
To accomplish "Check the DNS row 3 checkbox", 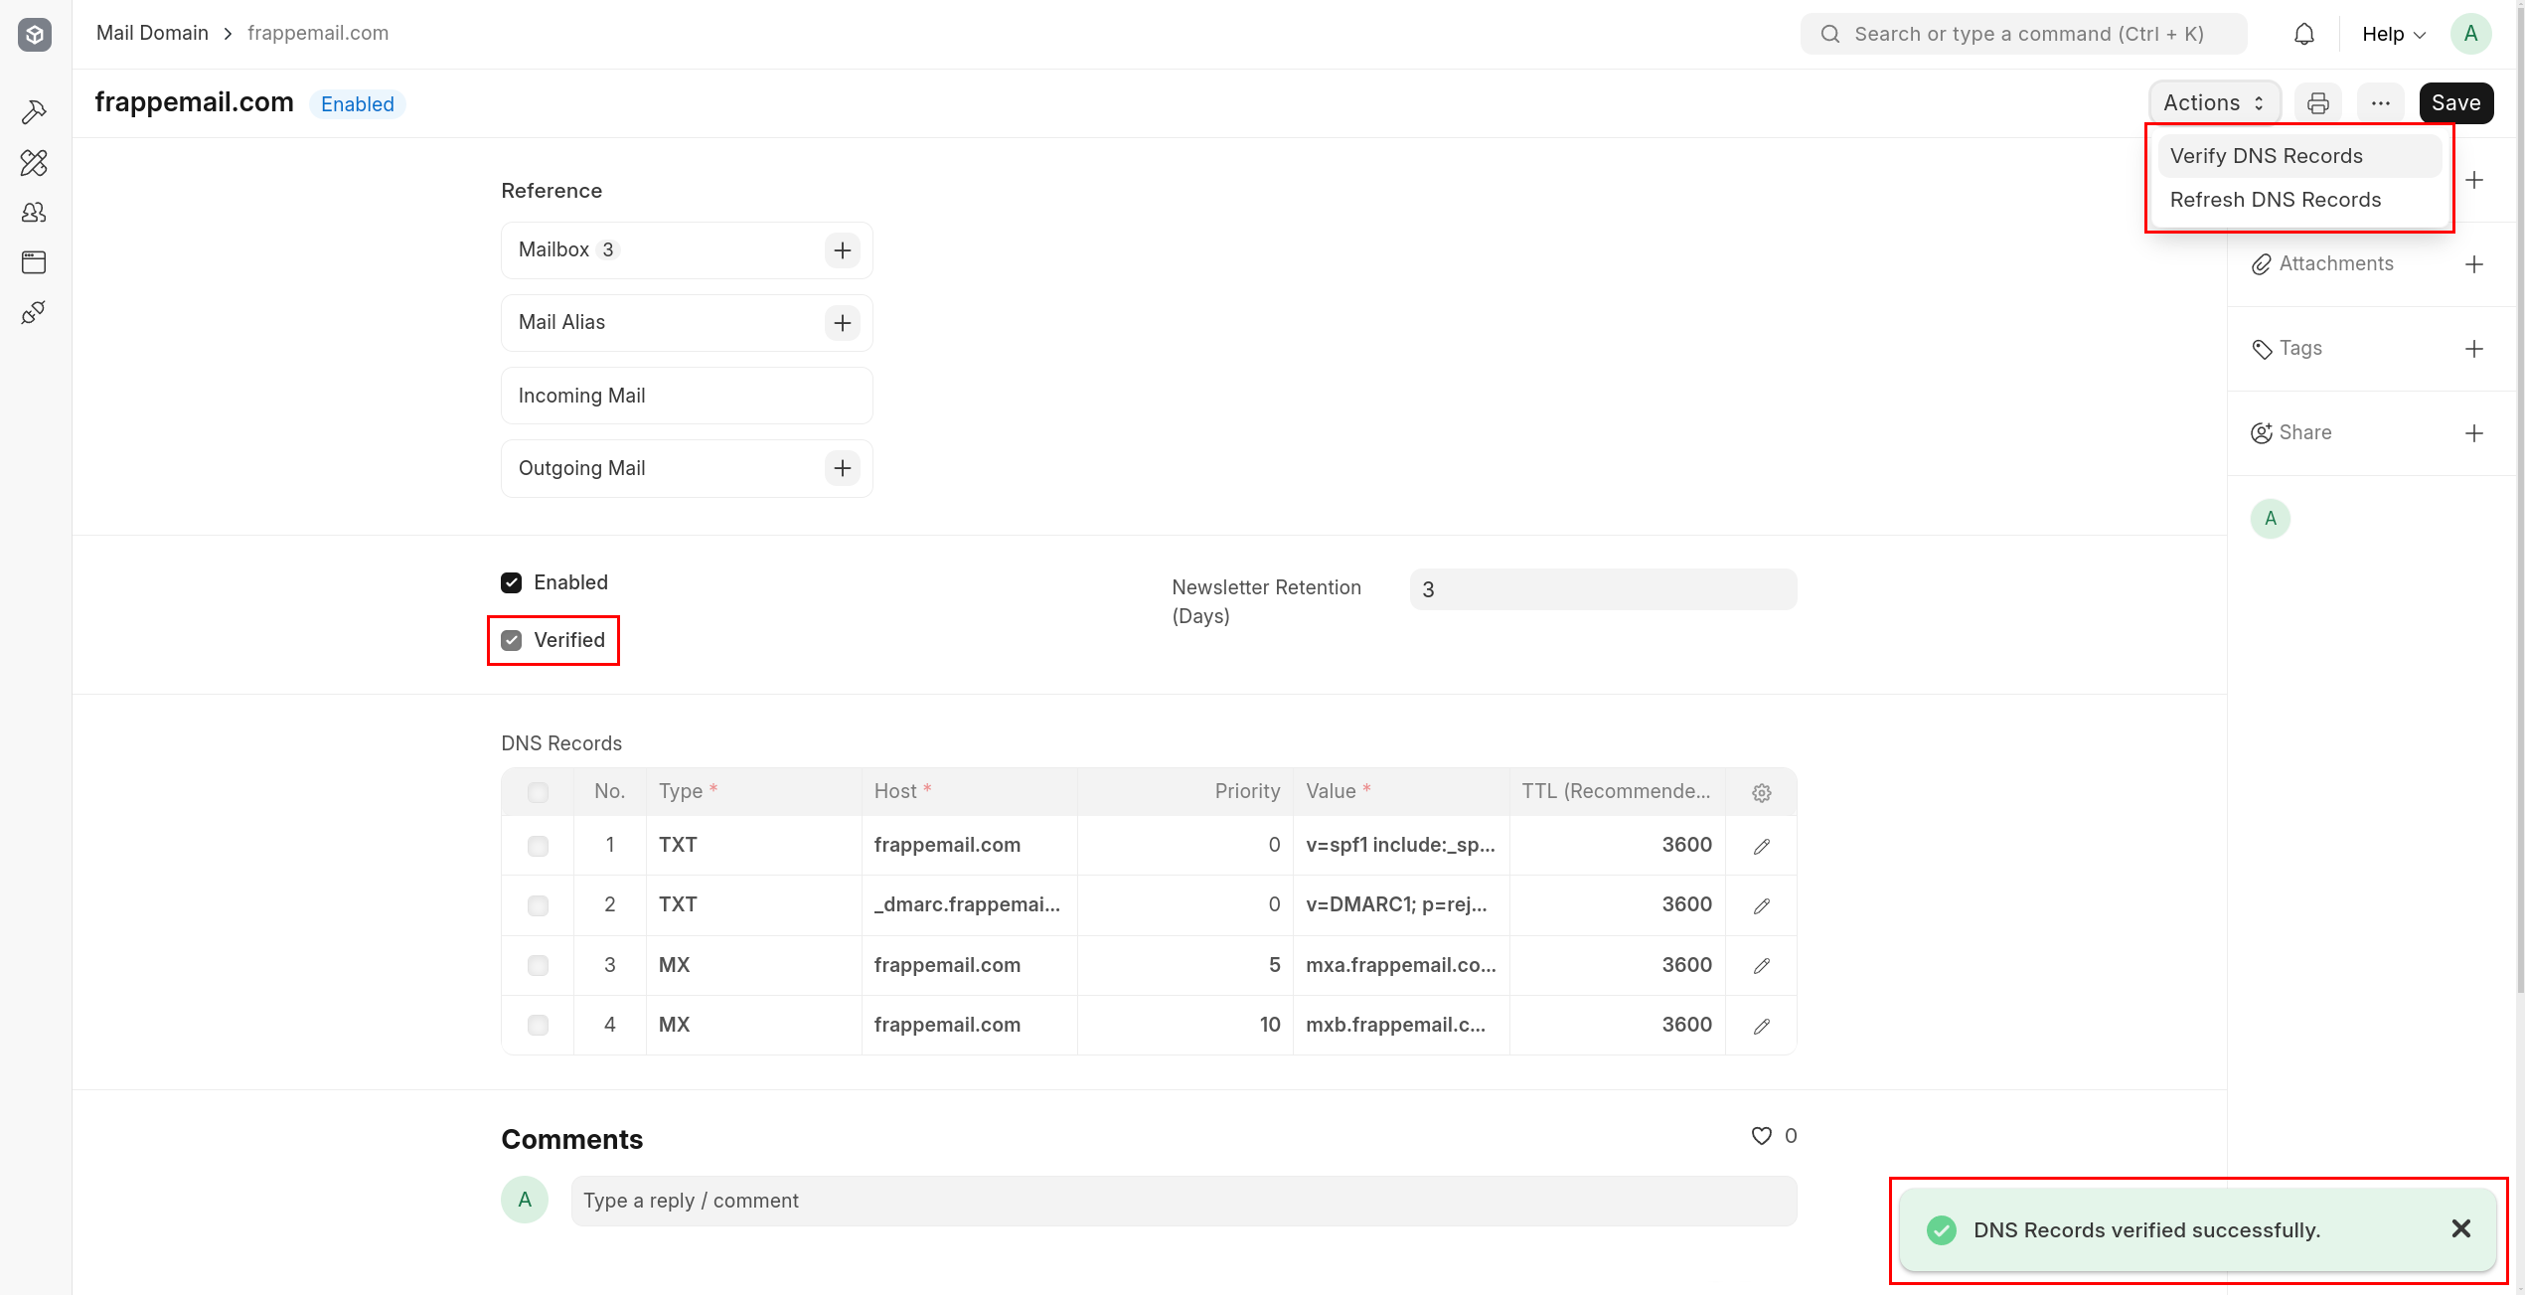I will tap(538, 965).
